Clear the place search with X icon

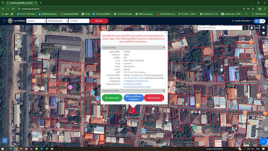click(x=245, y=27)
